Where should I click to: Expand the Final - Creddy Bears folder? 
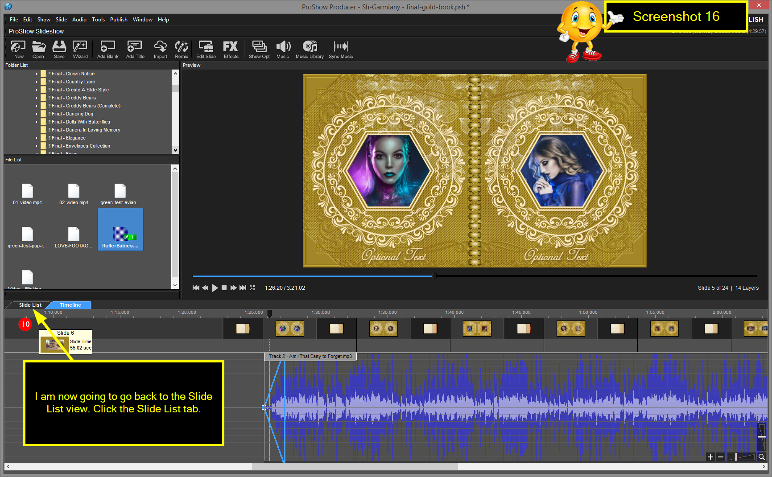click(37, 98)
